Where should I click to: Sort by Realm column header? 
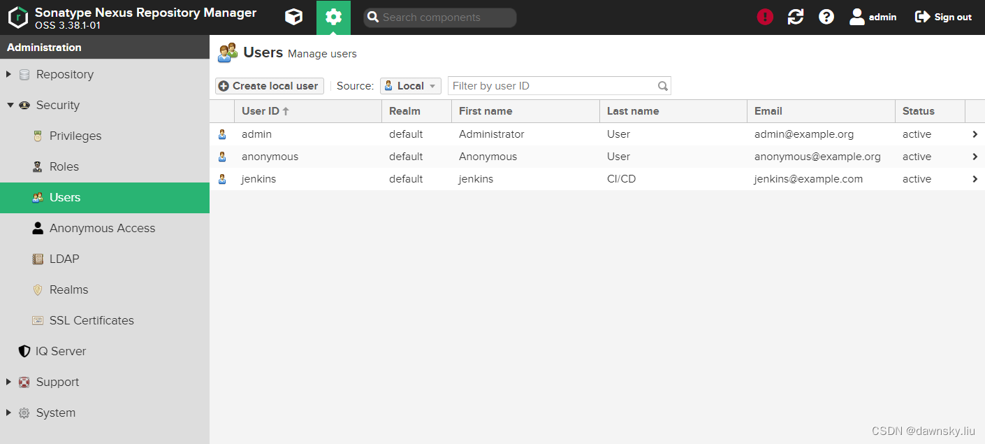[x=416, y=111]
